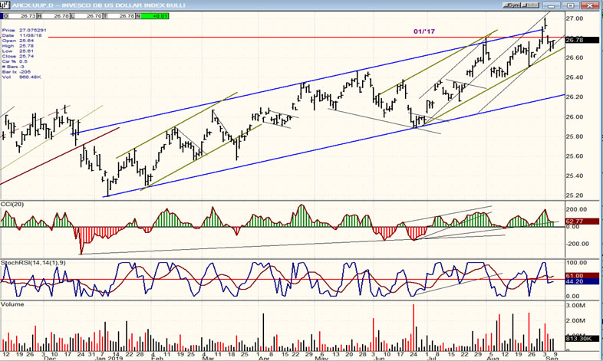Click the Close 25.74 data line
Screen dimensions: 603x361
18,56
